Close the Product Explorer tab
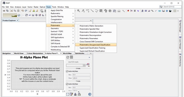The height and width of the screenshot is (97, 184). point(17,20)
